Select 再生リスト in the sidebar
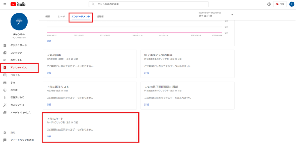Image resolution: width=296 pixels, height=144 pixels. point(16,60)
